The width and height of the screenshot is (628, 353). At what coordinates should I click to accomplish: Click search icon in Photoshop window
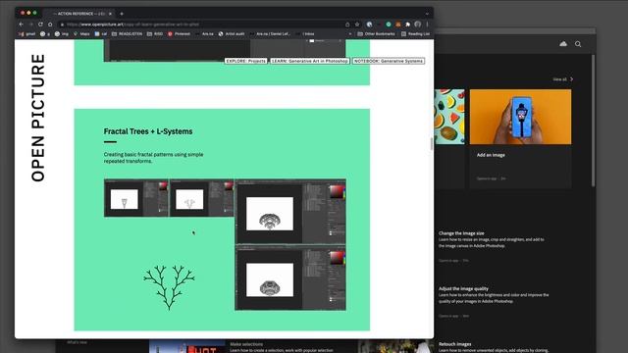pyautogui.click(x=578, y=44)
